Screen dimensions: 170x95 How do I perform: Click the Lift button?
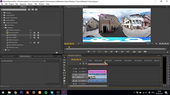pos(134,52)
